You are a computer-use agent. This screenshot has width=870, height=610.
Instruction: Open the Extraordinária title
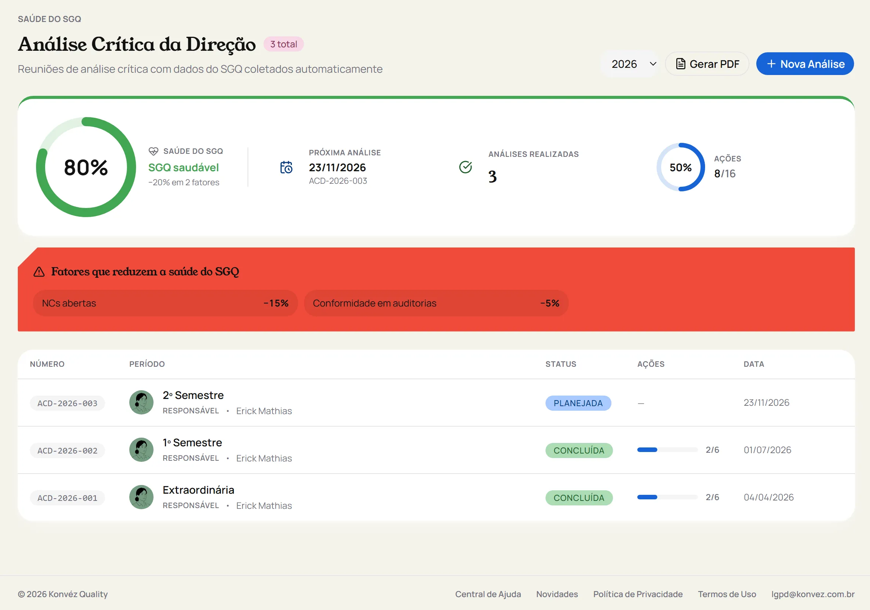(198, 490)
